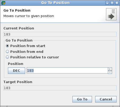120x107 pixels.
Task: Click the Position label above DEC
Action: click(x=16, y=64)
